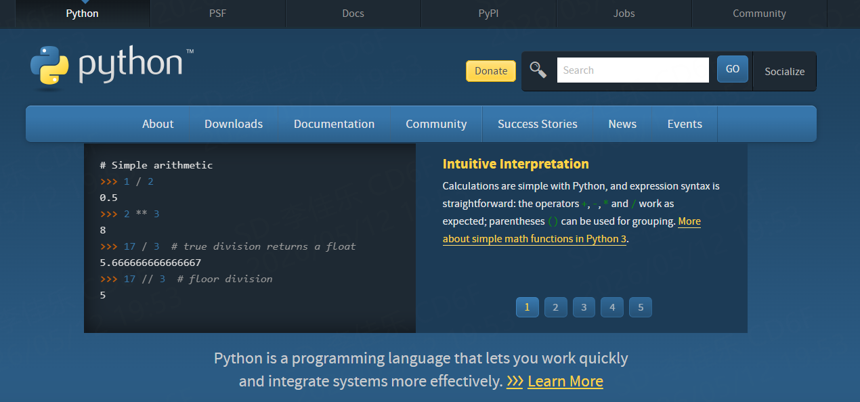Click the Learn More link
This screenshot has height=402, width=860.
565,381
